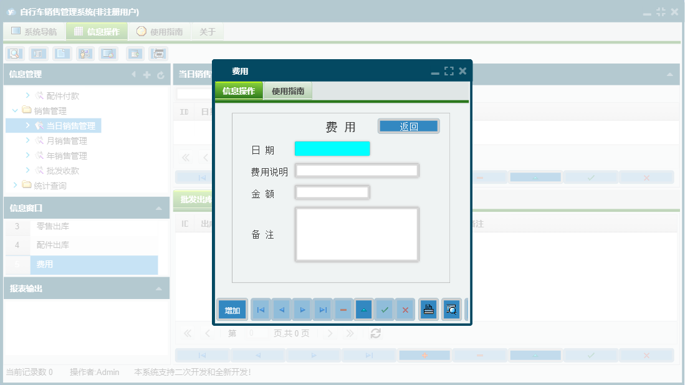The image size is (685, 385).
Task: Cancel with the red X icon
Action: click(405, 309)
